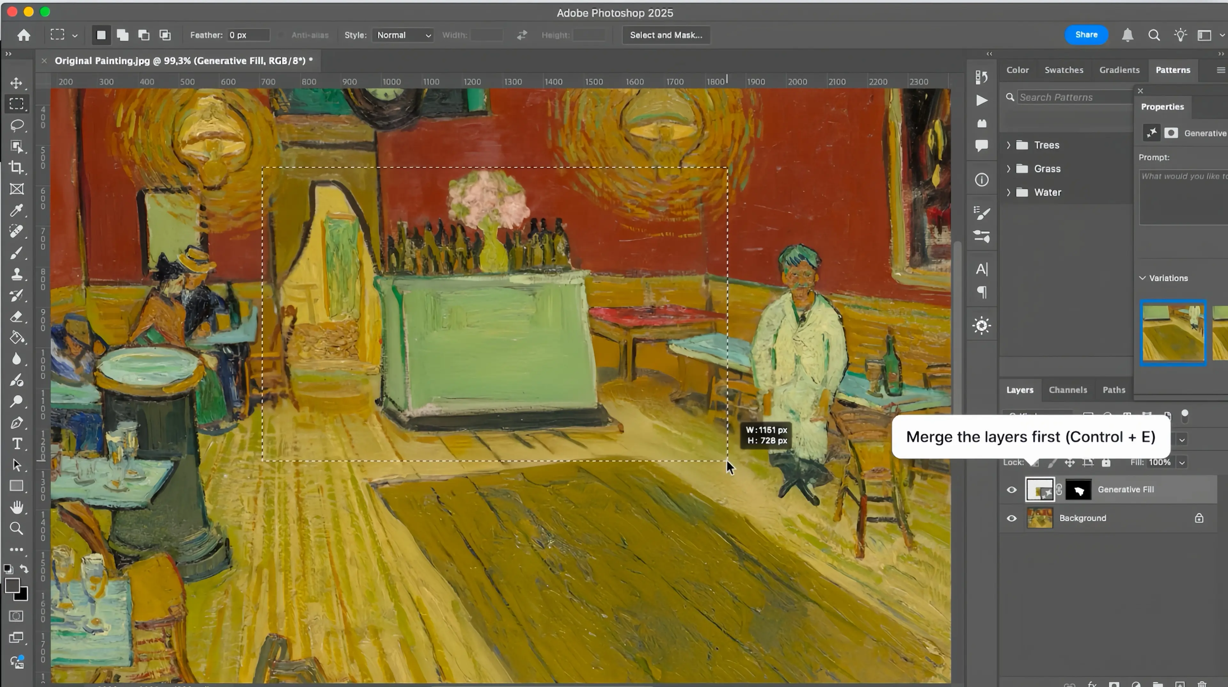Click the Share button
Viewport: 1228px width, 687px height.
[1086, 34]
